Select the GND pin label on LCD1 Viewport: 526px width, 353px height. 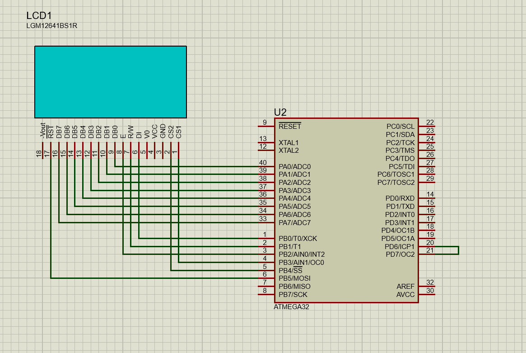[163, 131]
